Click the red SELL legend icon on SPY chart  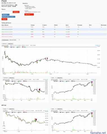pyautogui.click(x=24, y=112)
